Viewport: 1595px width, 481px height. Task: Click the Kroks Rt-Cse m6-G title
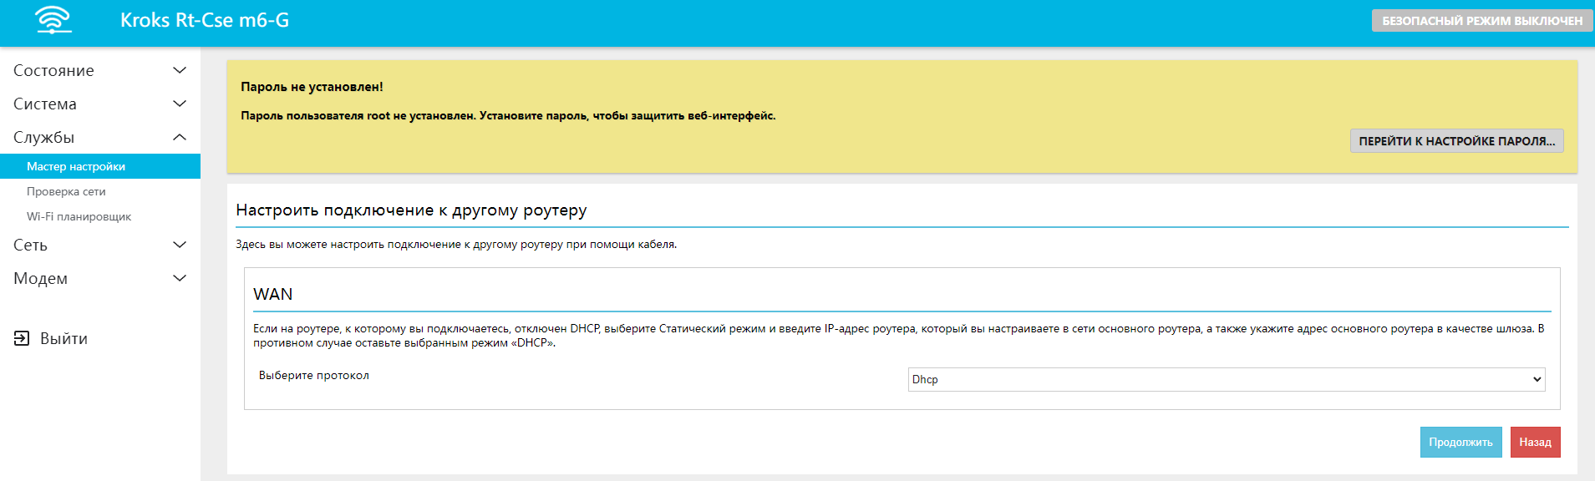click(x=205, y=21)
